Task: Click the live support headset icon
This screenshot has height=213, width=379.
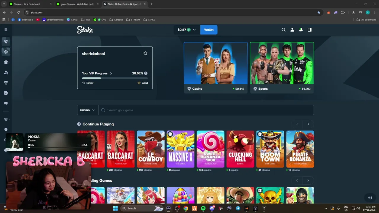Action: (370, 198)
